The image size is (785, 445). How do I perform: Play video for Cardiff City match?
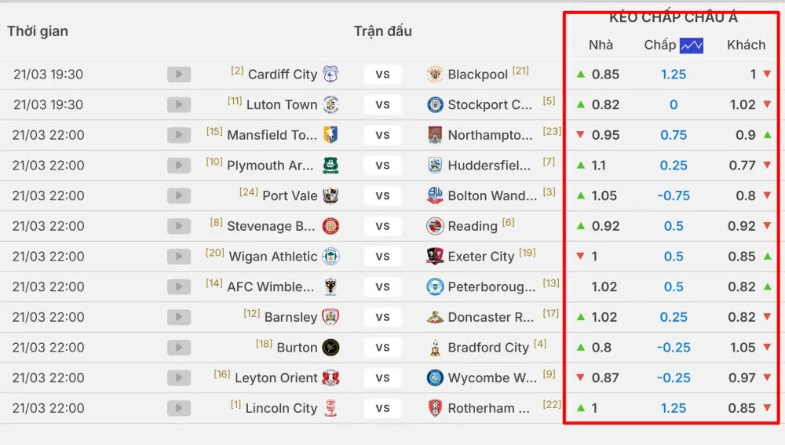tap(179, 75)
